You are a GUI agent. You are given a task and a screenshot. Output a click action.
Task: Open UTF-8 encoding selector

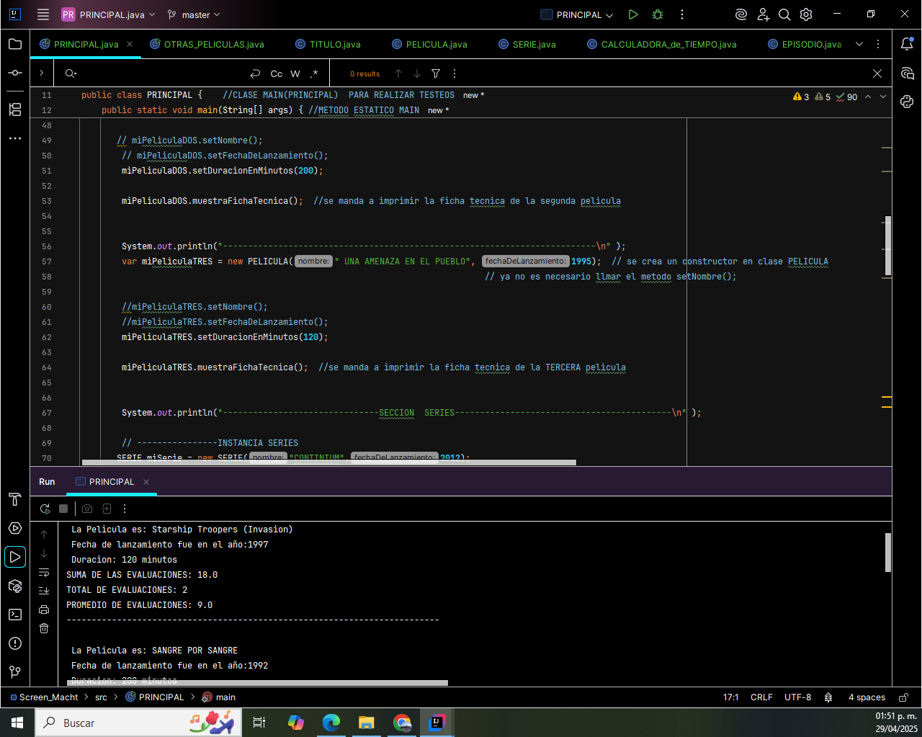point(797,697)
